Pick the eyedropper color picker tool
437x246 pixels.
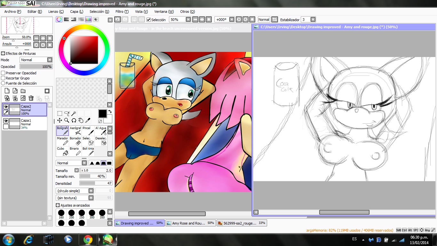pyautogui.click(x=88, y=120)
